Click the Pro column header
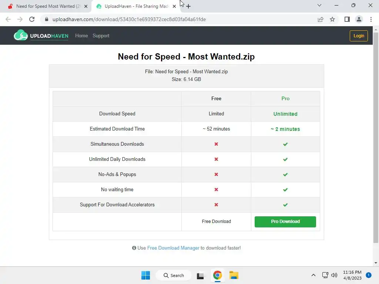 [285, 98]
